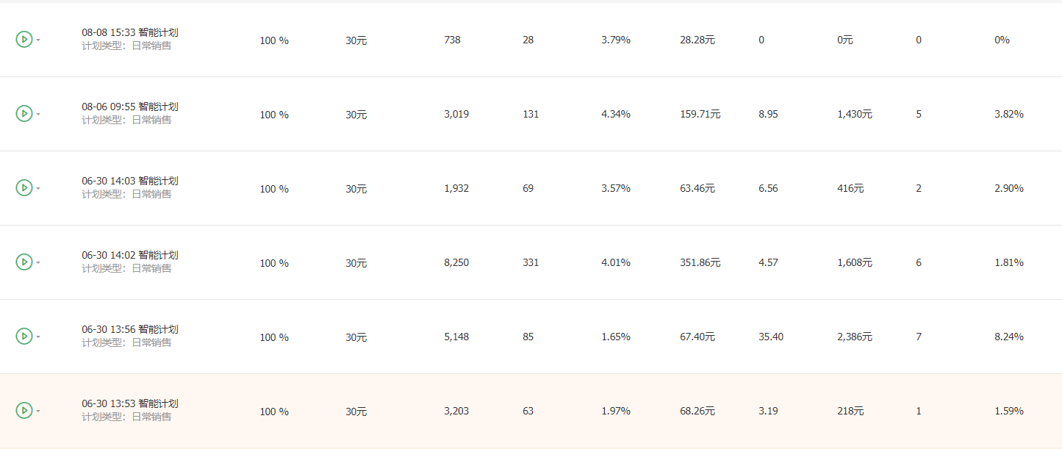This screenshot has height=449, width=1062.
Task: Click play icon for 06-30 14:03 plan
Action: pyautogui.click(x=24, y=187)
